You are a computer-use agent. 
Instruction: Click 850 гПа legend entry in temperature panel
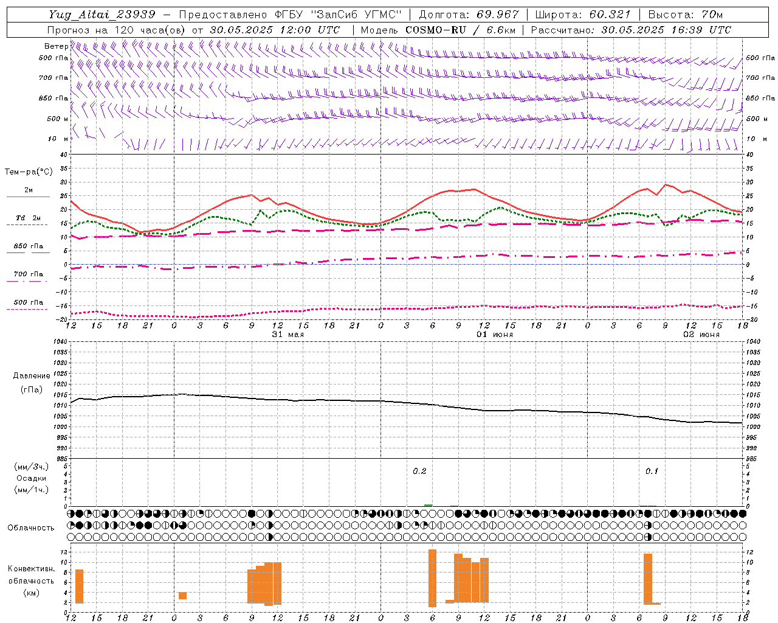(29, 246)
